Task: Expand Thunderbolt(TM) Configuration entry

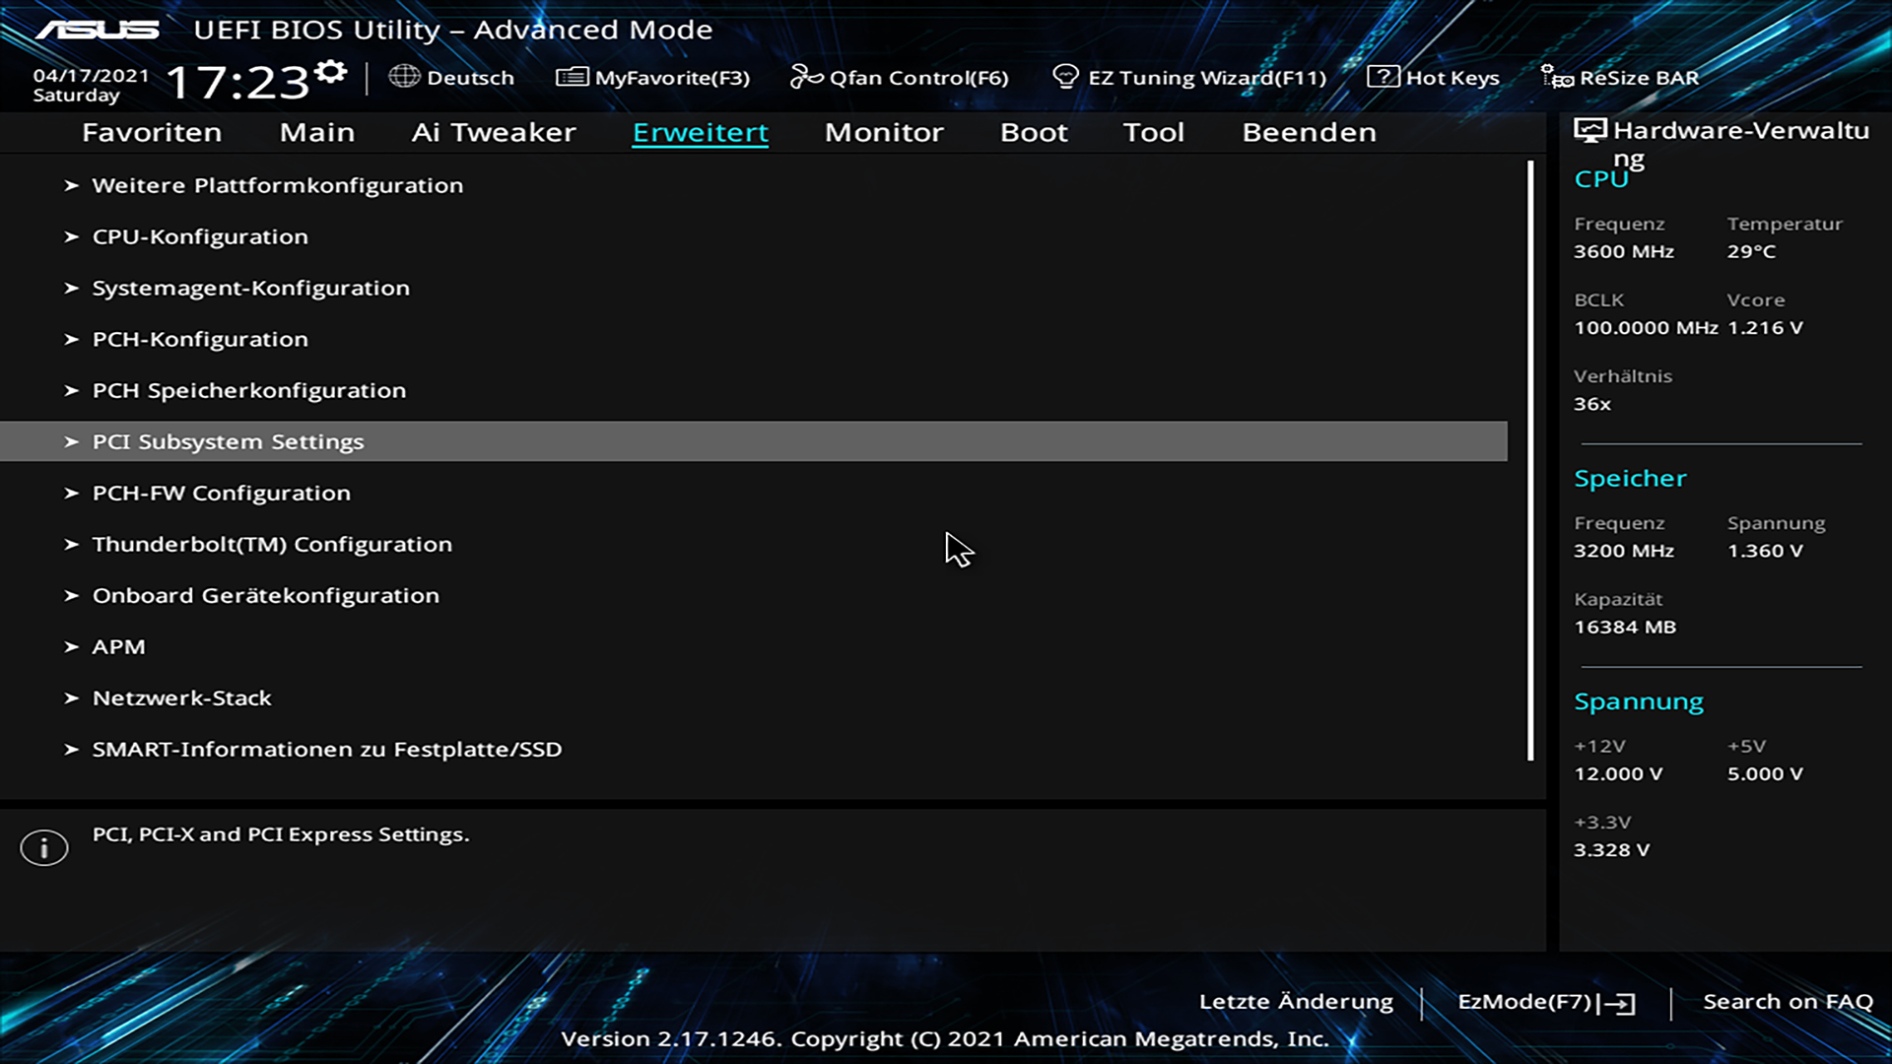Action: click(272, 544)
